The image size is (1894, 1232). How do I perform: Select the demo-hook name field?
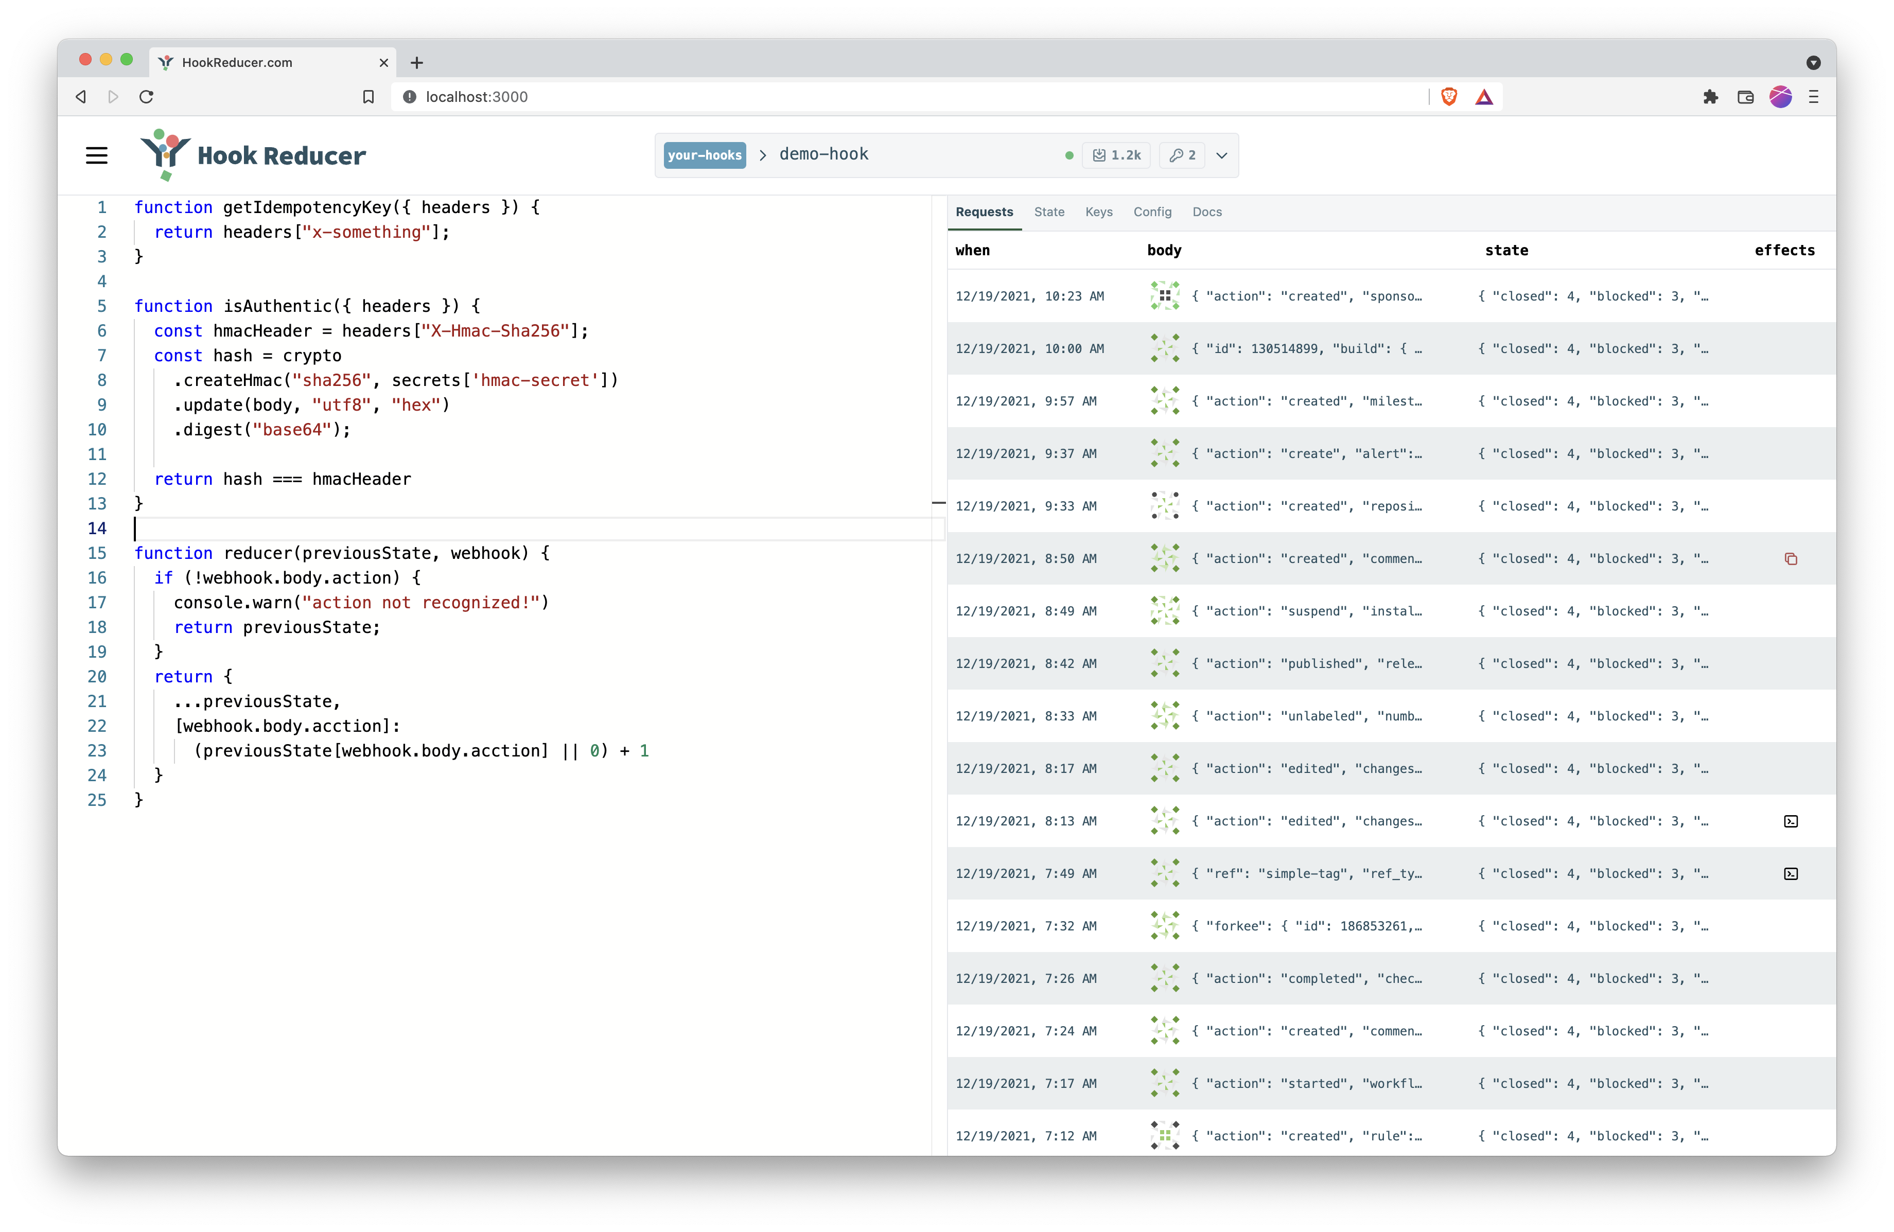pos(823,154)
